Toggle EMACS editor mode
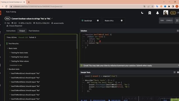Image resolution: width=179 pixels, height=101 pixels. click(169, 20)
